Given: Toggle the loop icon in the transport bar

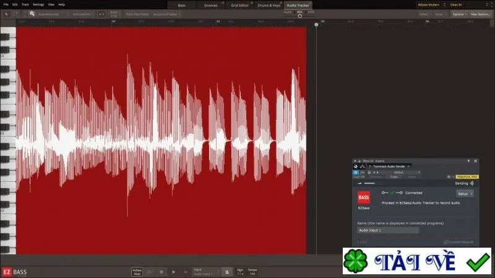Looking at the screenshot, I should pos(149,272).
